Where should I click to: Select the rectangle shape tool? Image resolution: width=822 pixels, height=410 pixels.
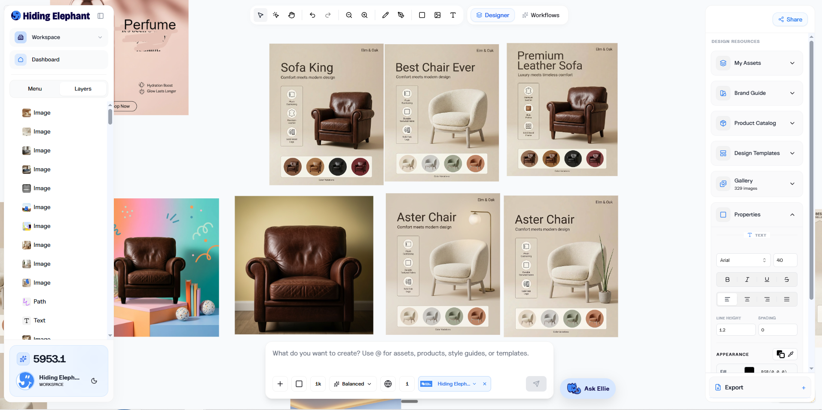click(422, 15)
